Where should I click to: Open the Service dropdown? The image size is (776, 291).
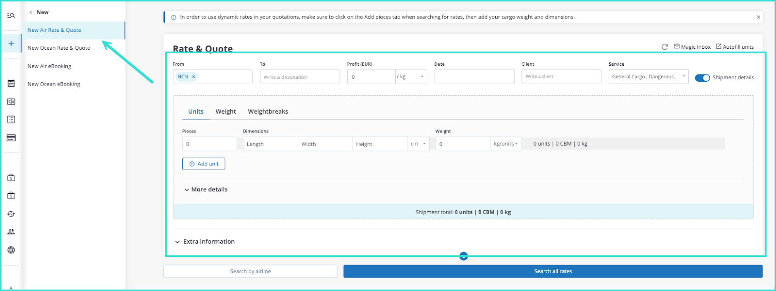tap(648, 76)
